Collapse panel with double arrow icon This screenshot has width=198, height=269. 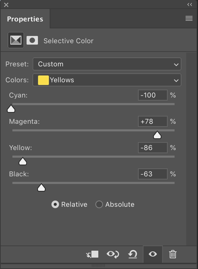coord(190,4)
